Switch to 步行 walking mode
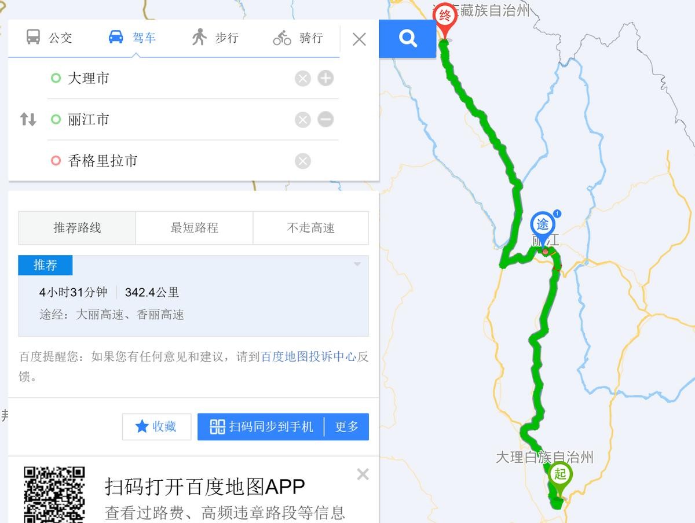 click(215, 38)
